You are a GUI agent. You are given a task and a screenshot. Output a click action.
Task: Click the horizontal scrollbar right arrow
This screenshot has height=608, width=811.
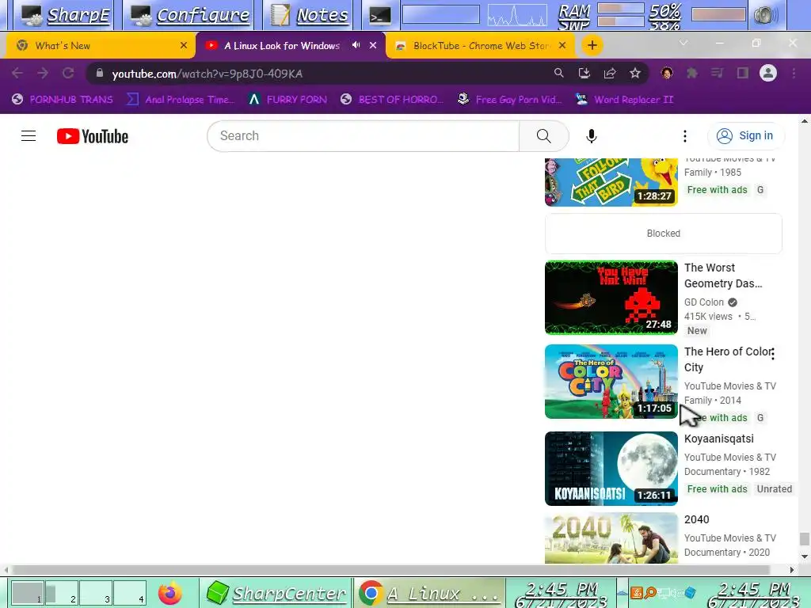coord(791,570)
